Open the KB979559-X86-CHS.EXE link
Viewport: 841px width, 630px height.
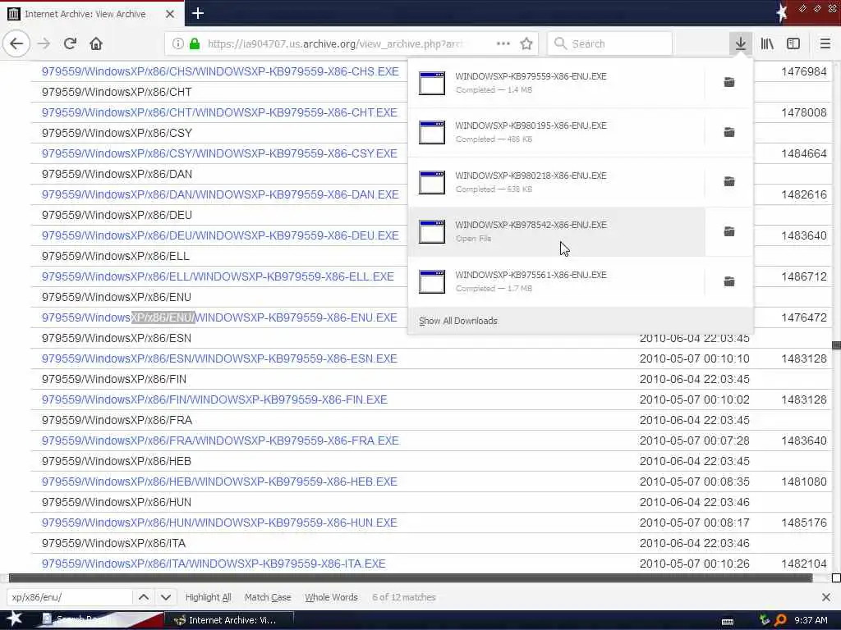tap(220, 71)
